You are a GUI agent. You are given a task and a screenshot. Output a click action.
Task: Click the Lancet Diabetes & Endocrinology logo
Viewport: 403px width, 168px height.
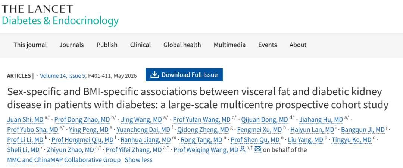click(60, 15)
